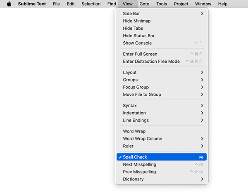The height and width of the screenshot is (192, 248).
Task: Open the Goto menu
Action: (144, 4)
